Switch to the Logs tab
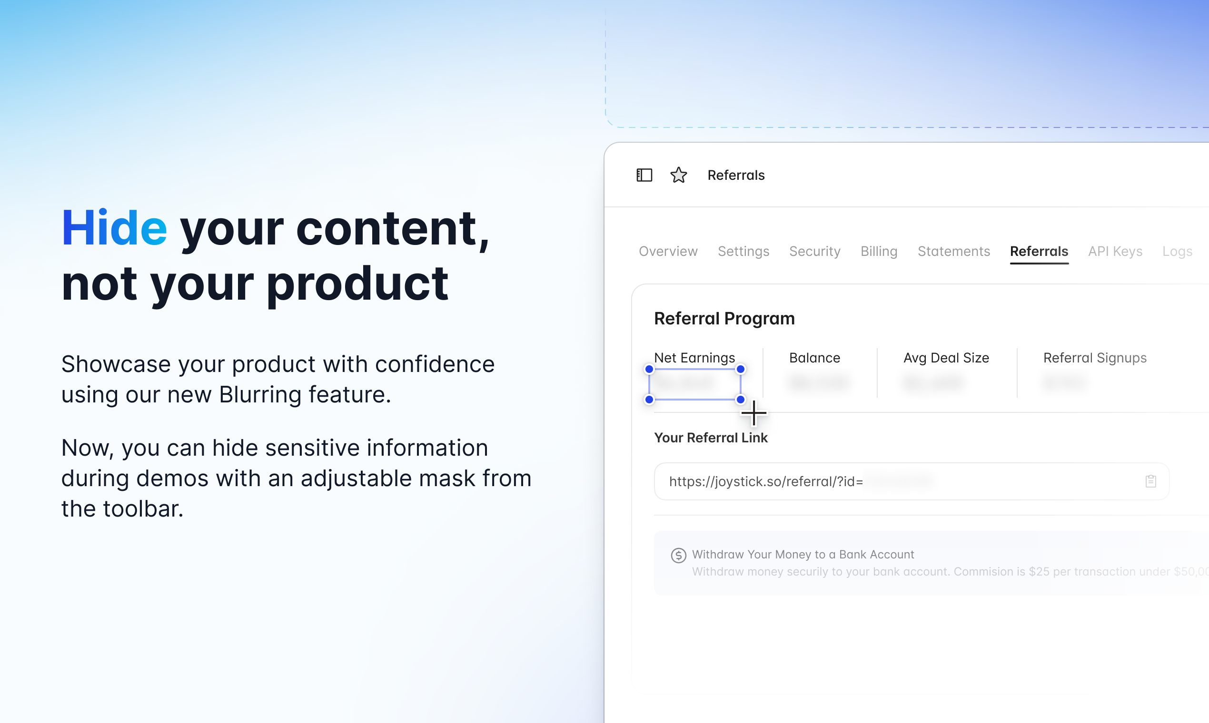 [x=1177, y=252]
